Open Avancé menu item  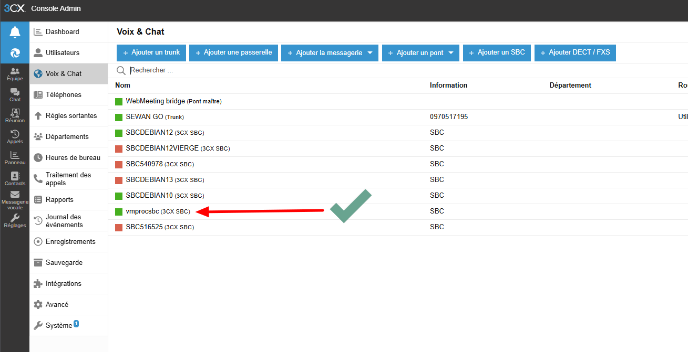click(69, 305)
